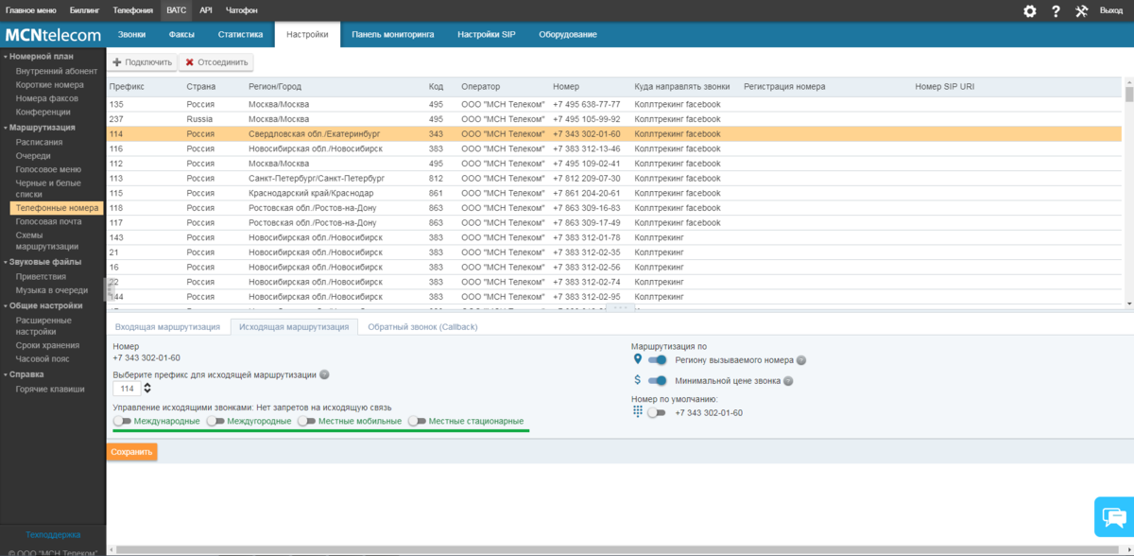
Task: Open the Телефония menu
Action: (x=133, y=10)
